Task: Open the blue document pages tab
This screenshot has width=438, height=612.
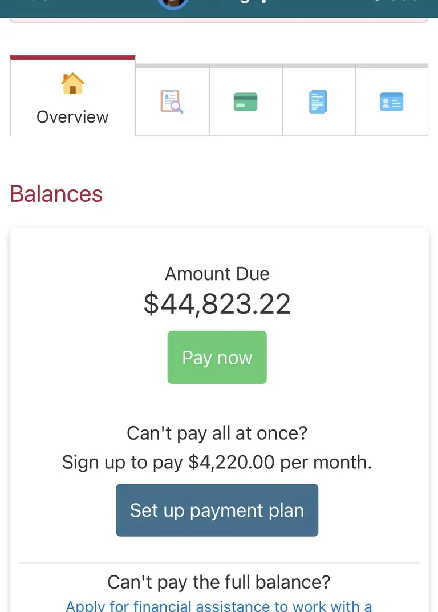Action: click(318, 102)
